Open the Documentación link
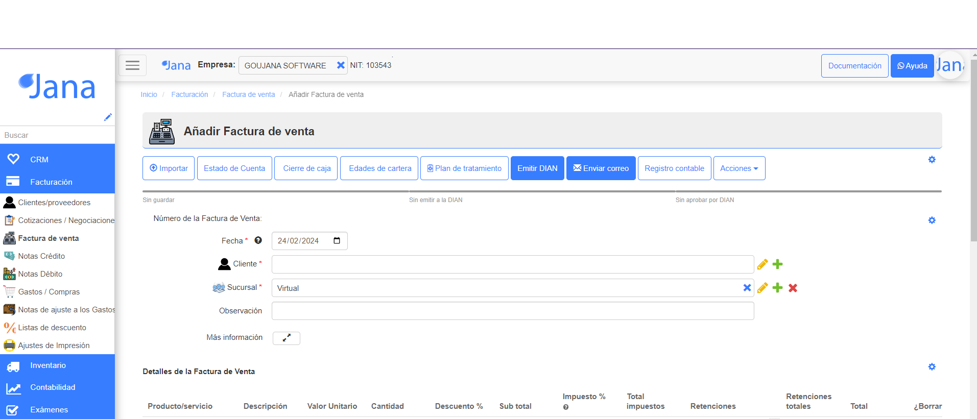The image size is (977, 419). pyautogui.click(x=854, y=66)
